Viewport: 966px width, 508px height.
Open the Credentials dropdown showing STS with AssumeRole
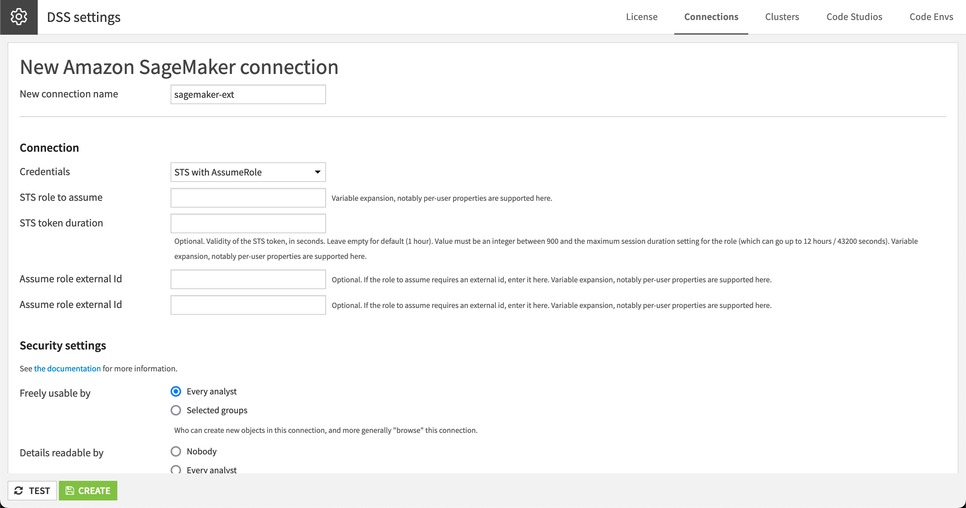coord(248,172)
